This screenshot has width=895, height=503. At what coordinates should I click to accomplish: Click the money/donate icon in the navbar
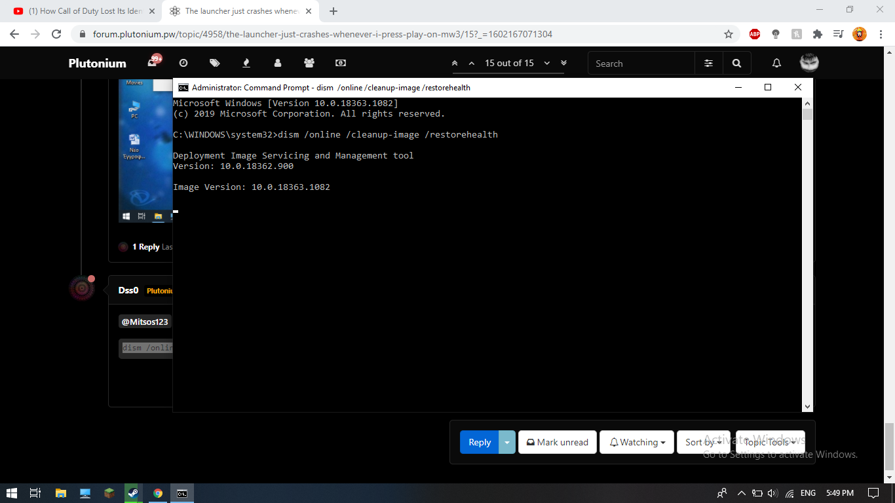point(340,63)
